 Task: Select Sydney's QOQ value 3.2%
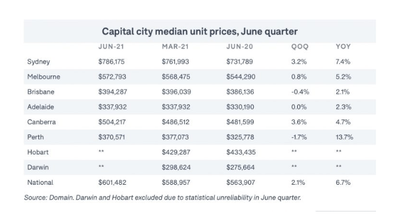click(x=299, y=62)
